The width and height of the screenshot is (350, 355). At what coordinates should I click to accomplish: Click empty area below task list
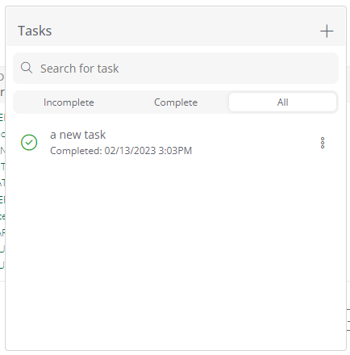176,253
